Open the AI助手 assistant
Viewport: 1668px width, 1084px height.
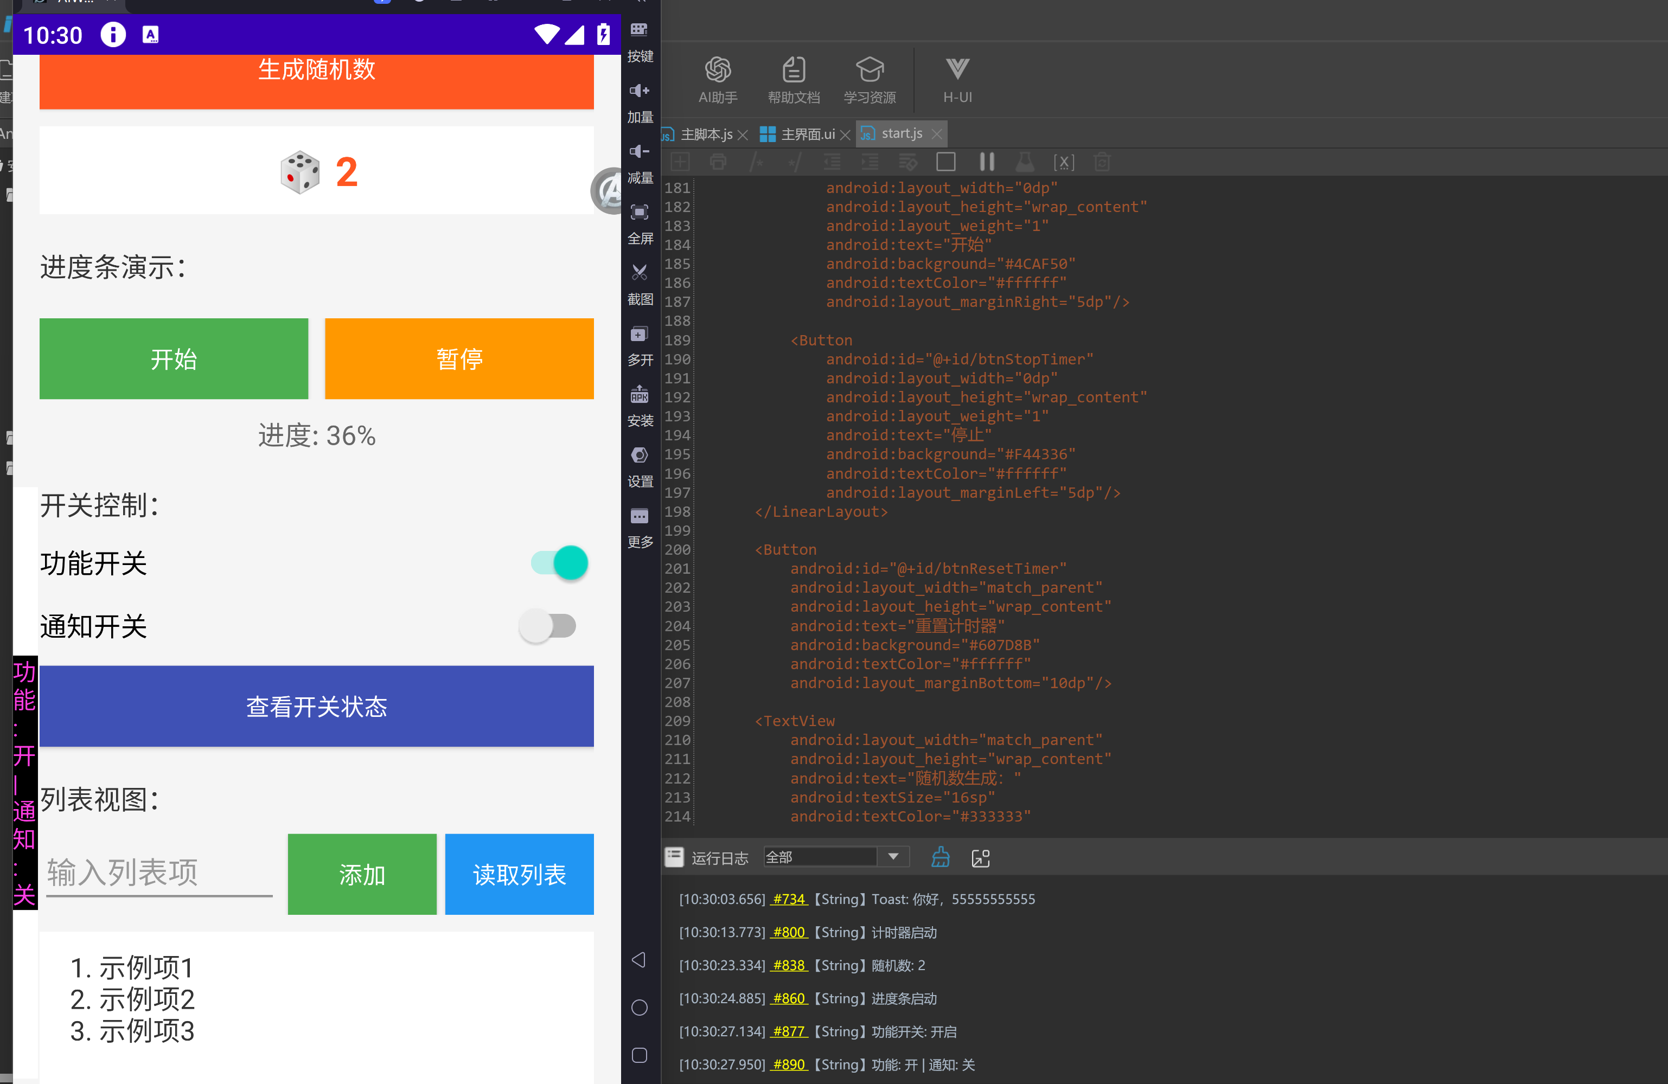[718, 80]
